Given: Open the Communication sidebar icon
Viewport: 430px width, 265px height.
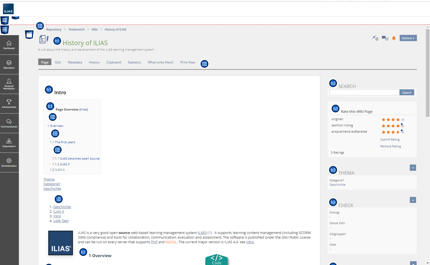Looking at the screenshot, I should click(x=9, y=123).
